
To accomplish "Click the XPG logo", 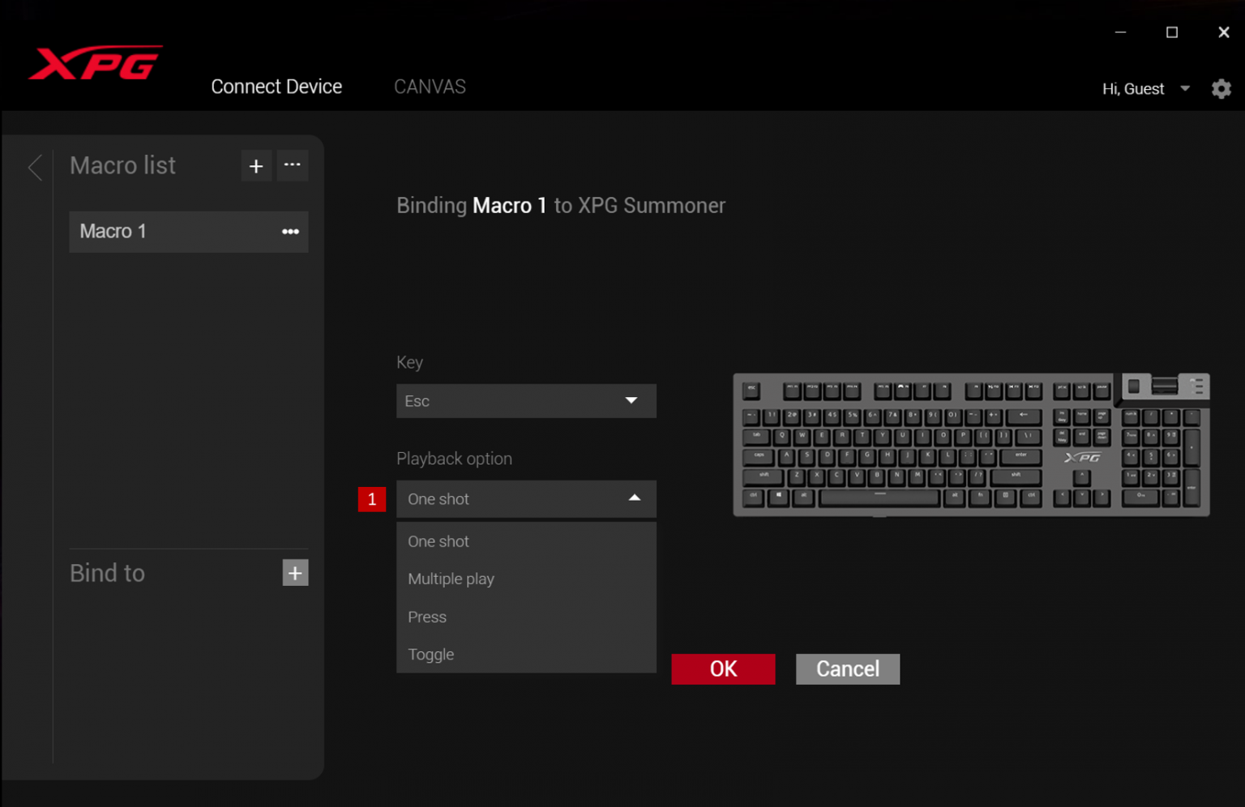I will point(96,63).
